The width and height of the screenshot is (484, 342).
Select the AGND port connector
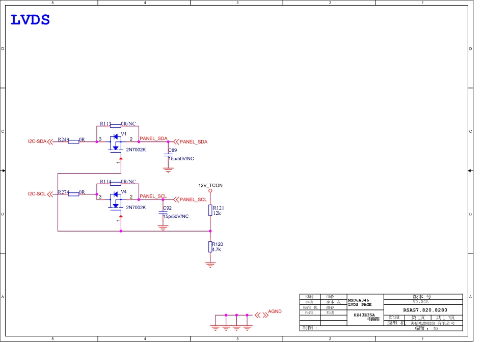(x=261, y=315)
